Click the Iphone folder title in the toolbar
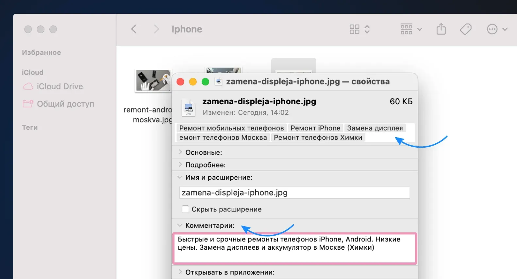 [187, 29]
